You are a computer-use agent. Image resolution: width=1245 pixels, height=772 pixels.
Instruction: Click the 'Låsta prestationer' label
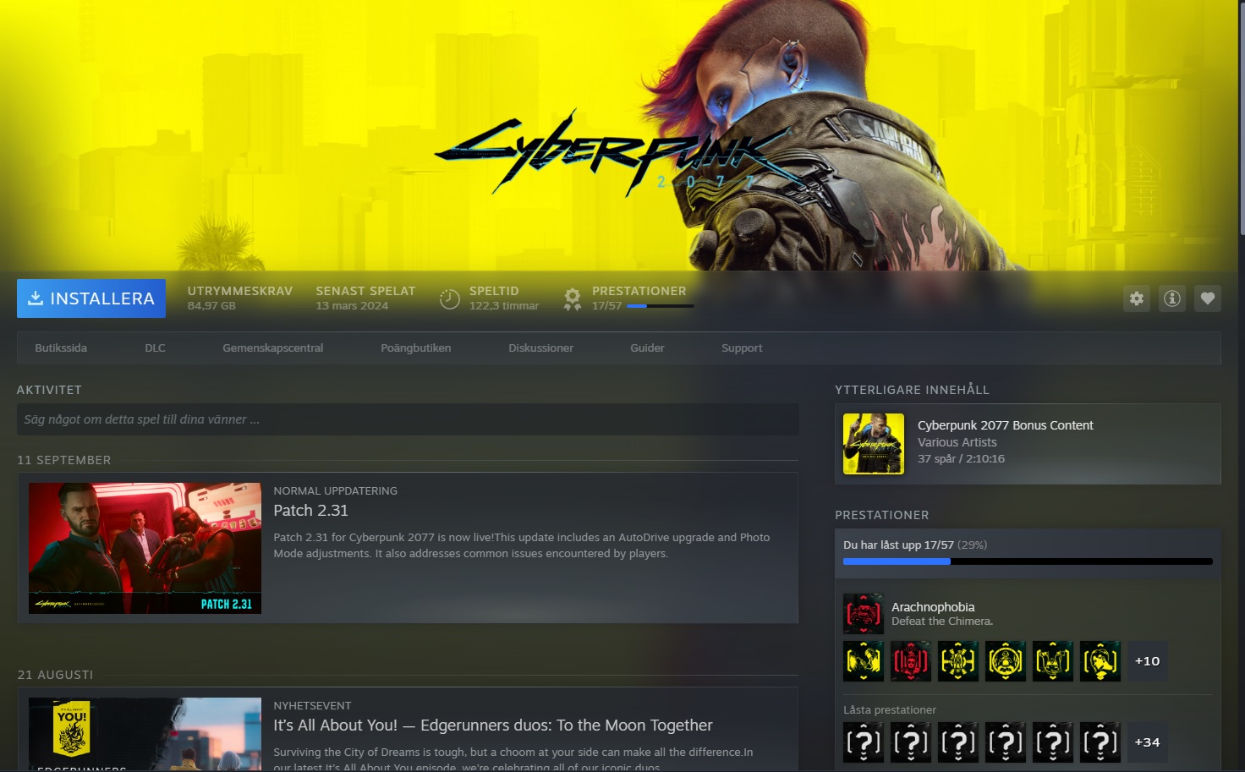coord(890,710)
